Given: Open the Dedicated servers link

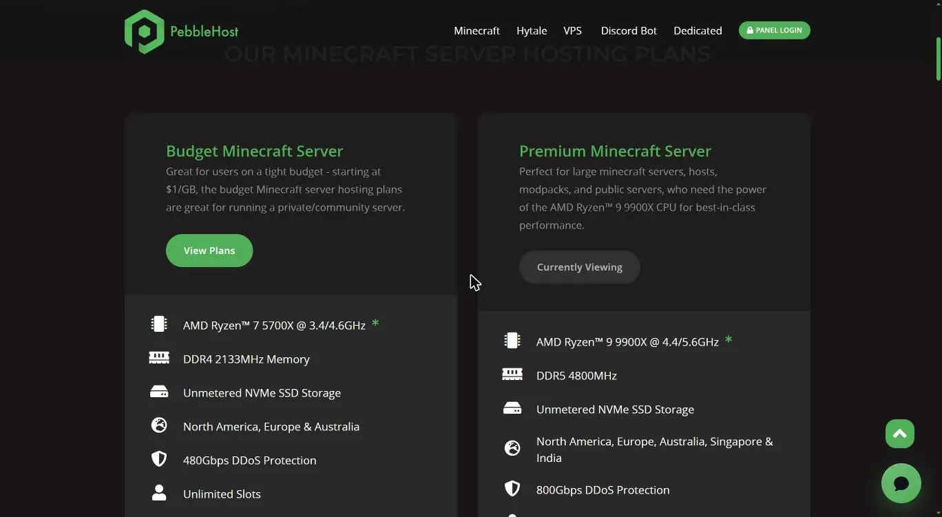Looking at the screenshot, I should tap(698, 31).
